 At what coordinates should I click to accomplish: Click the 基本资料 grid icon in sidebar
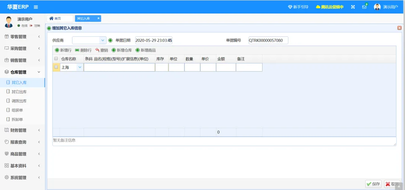tap(7, 166)
